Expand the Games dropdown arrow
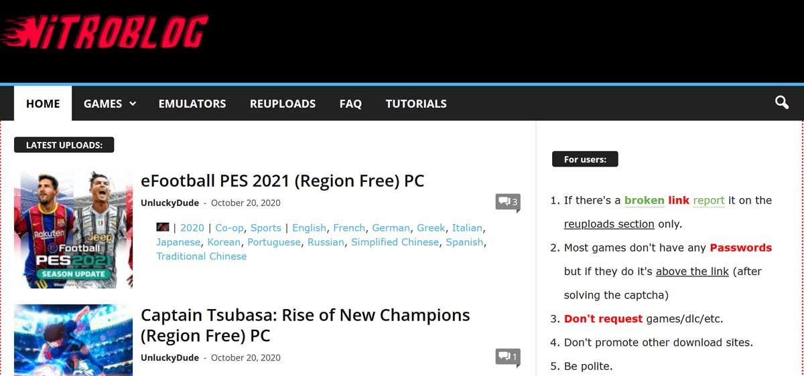The image size is (804, 376). click(133, 104)
